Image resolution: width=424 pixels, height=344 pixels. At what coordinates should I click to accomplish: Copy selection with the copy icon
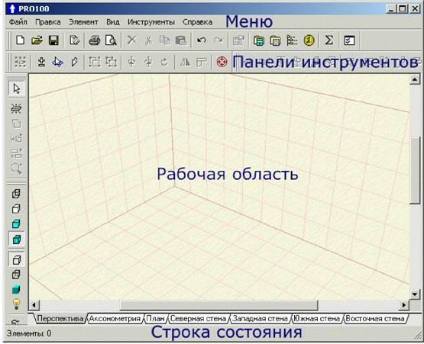pos(165,40)
